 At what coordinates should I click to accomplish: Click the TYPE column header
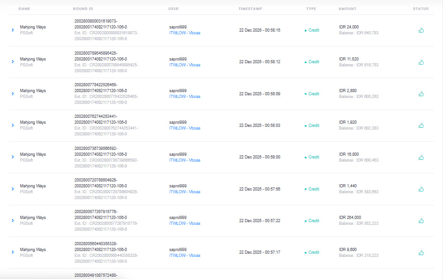click(x=311, y=9)
